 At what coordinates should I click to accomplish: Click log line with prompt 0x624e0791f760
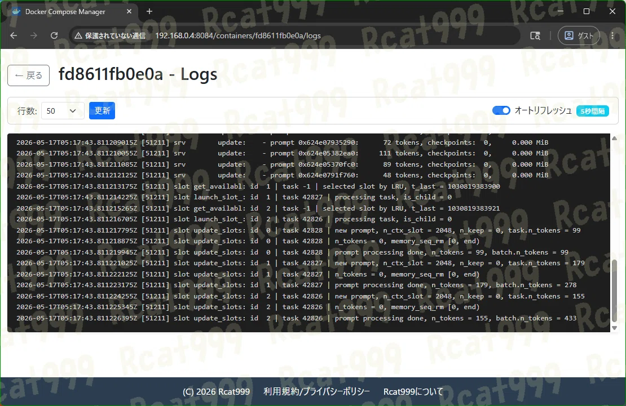coord(282,175)
